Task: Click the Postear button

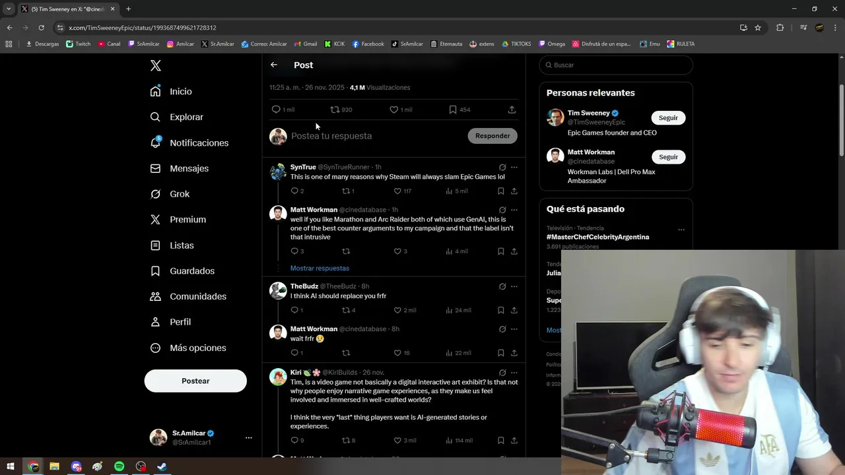Action: pyautogui.click(x=195, y=381)
